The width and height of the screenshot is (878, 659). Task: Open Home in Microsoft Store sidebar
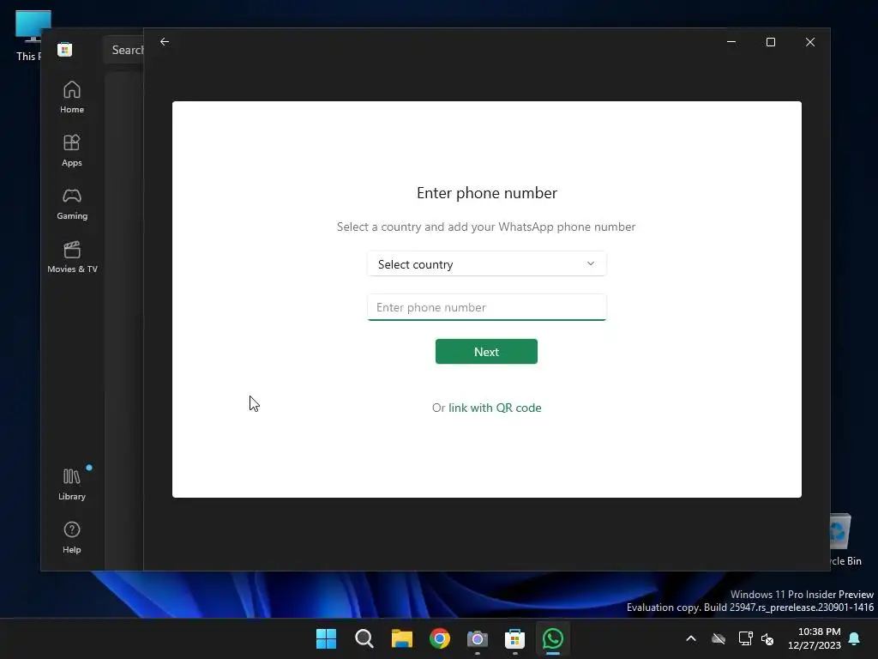(x=72, y=97)
